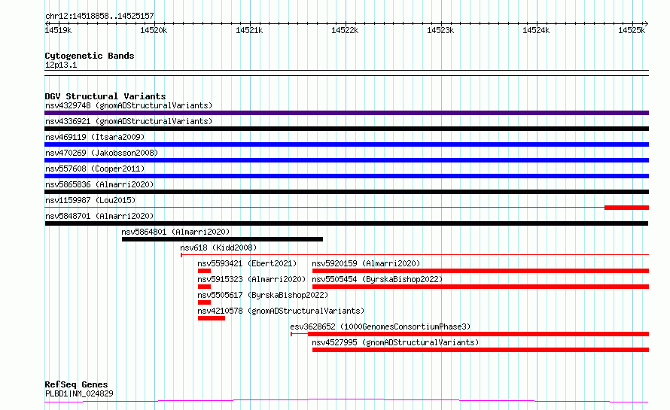Click nsv5920159 (Almarri2020) label
670x410 pixels.
[366, 263]
